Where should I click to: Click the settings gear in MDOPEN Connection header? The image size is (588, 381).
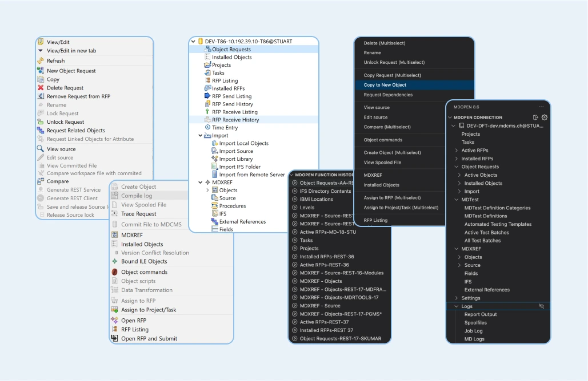point(545,117)
